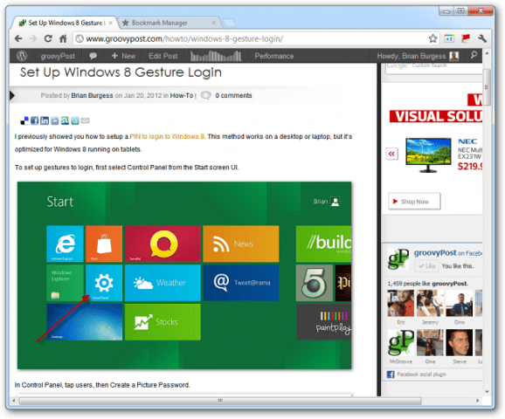Open Dino's Facebook profile photo
This screenshot has height=419, width=505.
click(x=460, y=303)
